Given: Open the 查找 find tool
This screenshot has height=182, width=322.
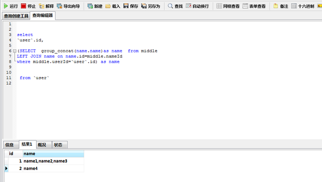Looking at the screenshot, I should click(175, 6).
